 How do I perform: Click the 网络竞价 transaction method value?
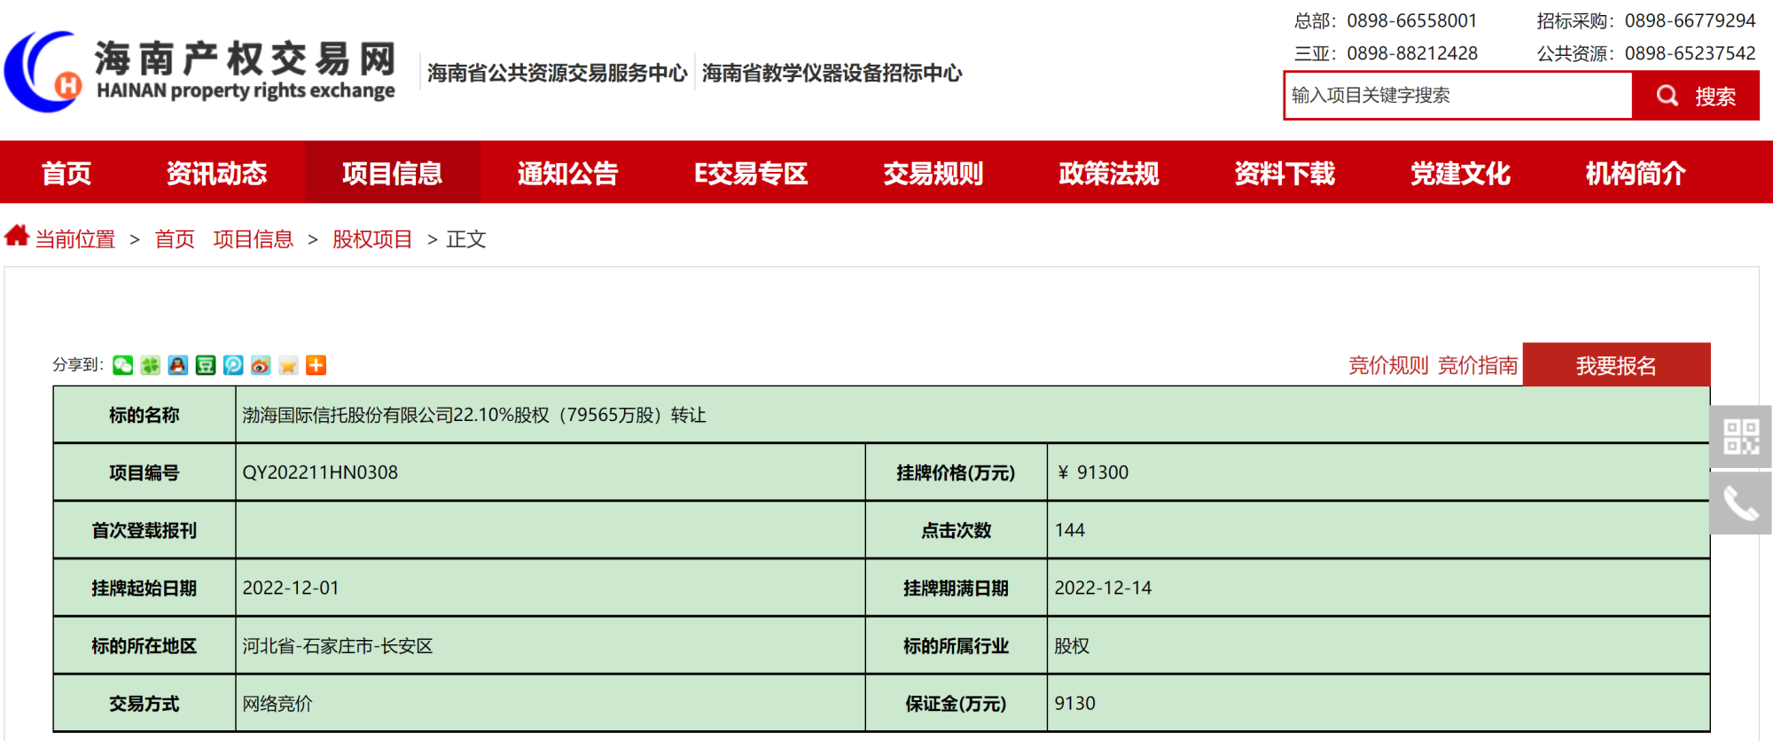tap(277, 704)
